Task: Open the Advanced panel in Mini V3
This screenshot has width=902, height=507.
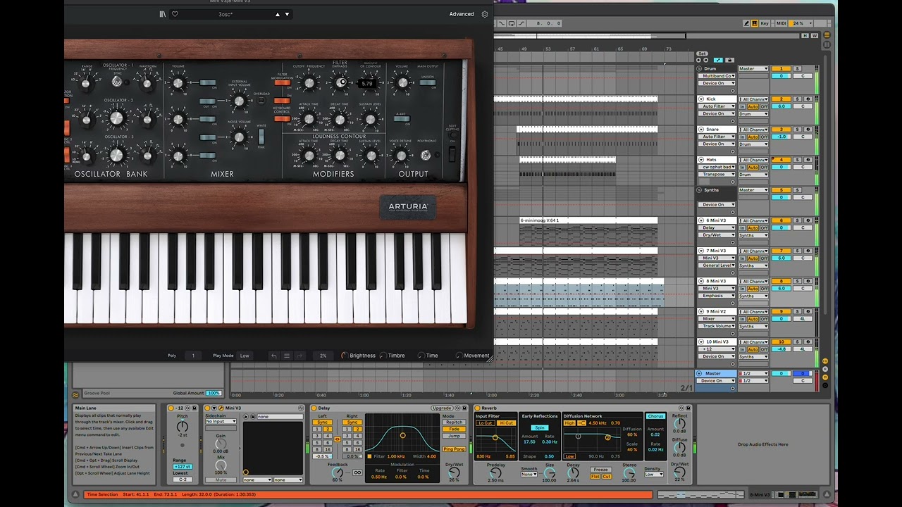Action: click(x=462, y=14)
